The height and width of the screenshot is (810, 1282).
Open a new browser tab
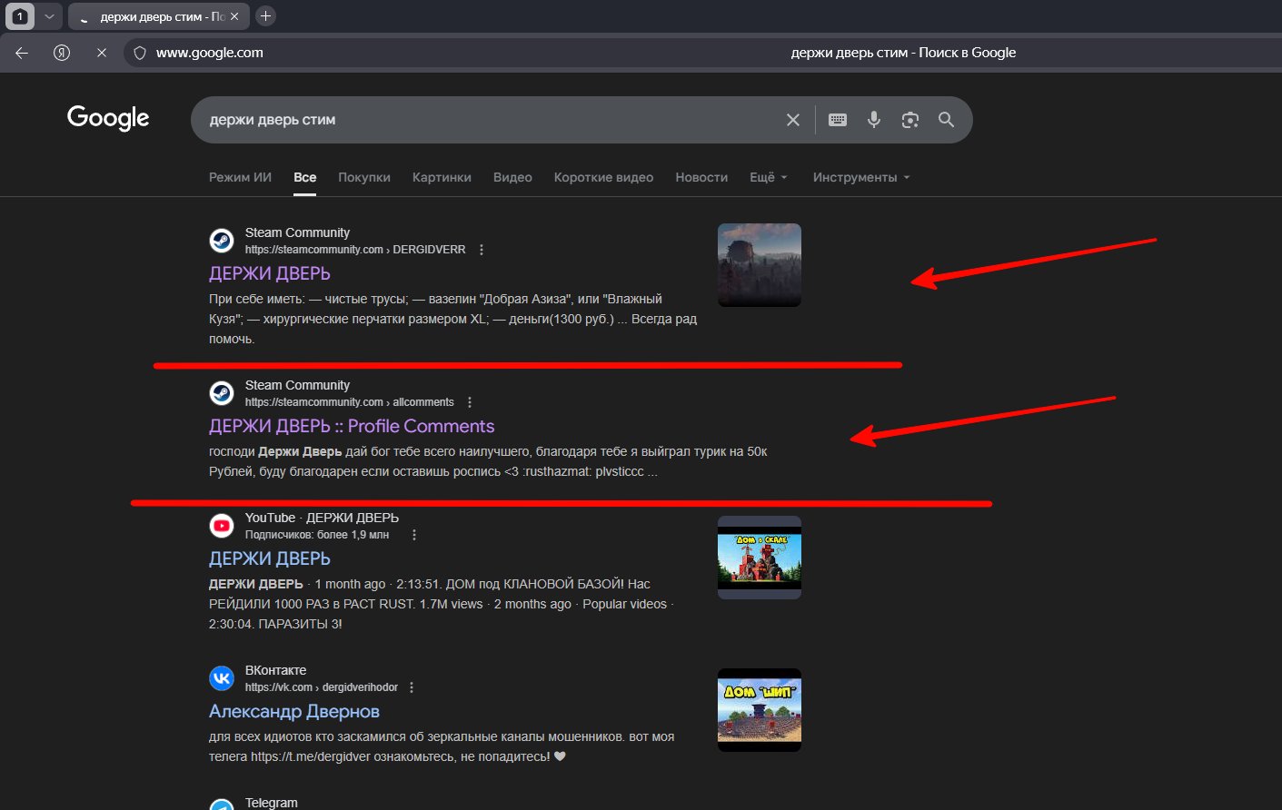point(265,15)
